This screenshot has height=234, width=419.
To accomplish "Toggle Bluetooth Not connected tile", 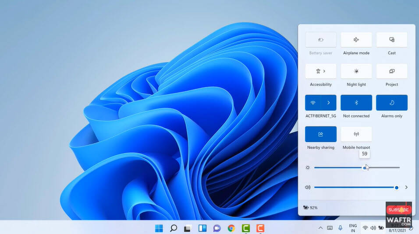I will 356,103.
